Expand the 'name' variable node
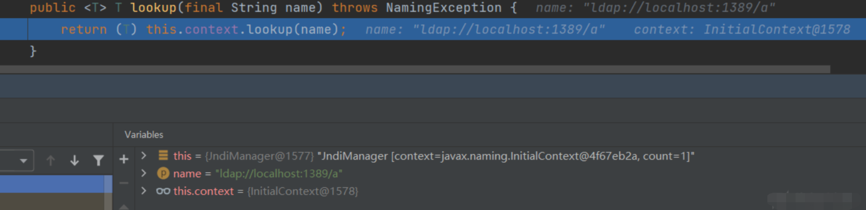The width and height of the screenshot is (866, 210). tap(144, 173)
